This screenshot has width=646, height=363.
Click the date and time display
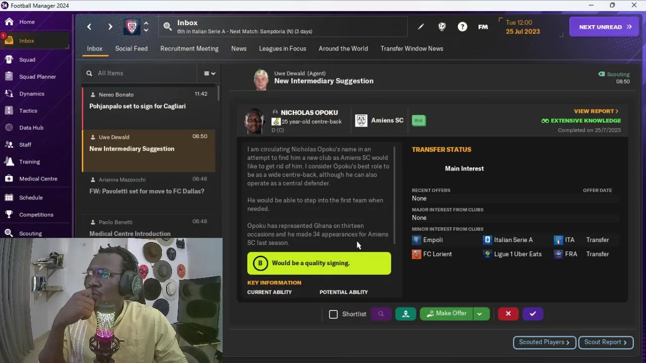point(523,27)
